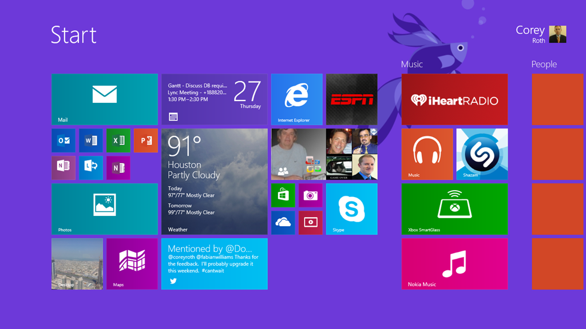Image resolution: width=586 pixels, height=329 pixels.
Task: Launch the PowerPoint small tile
Action: (146, 141)
